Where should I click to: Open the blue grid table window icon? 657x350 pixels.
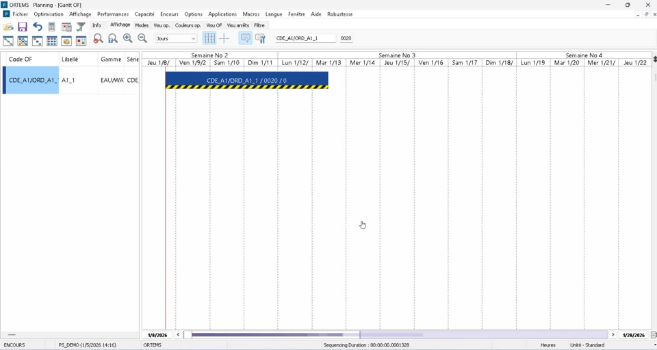coord(51,41)
